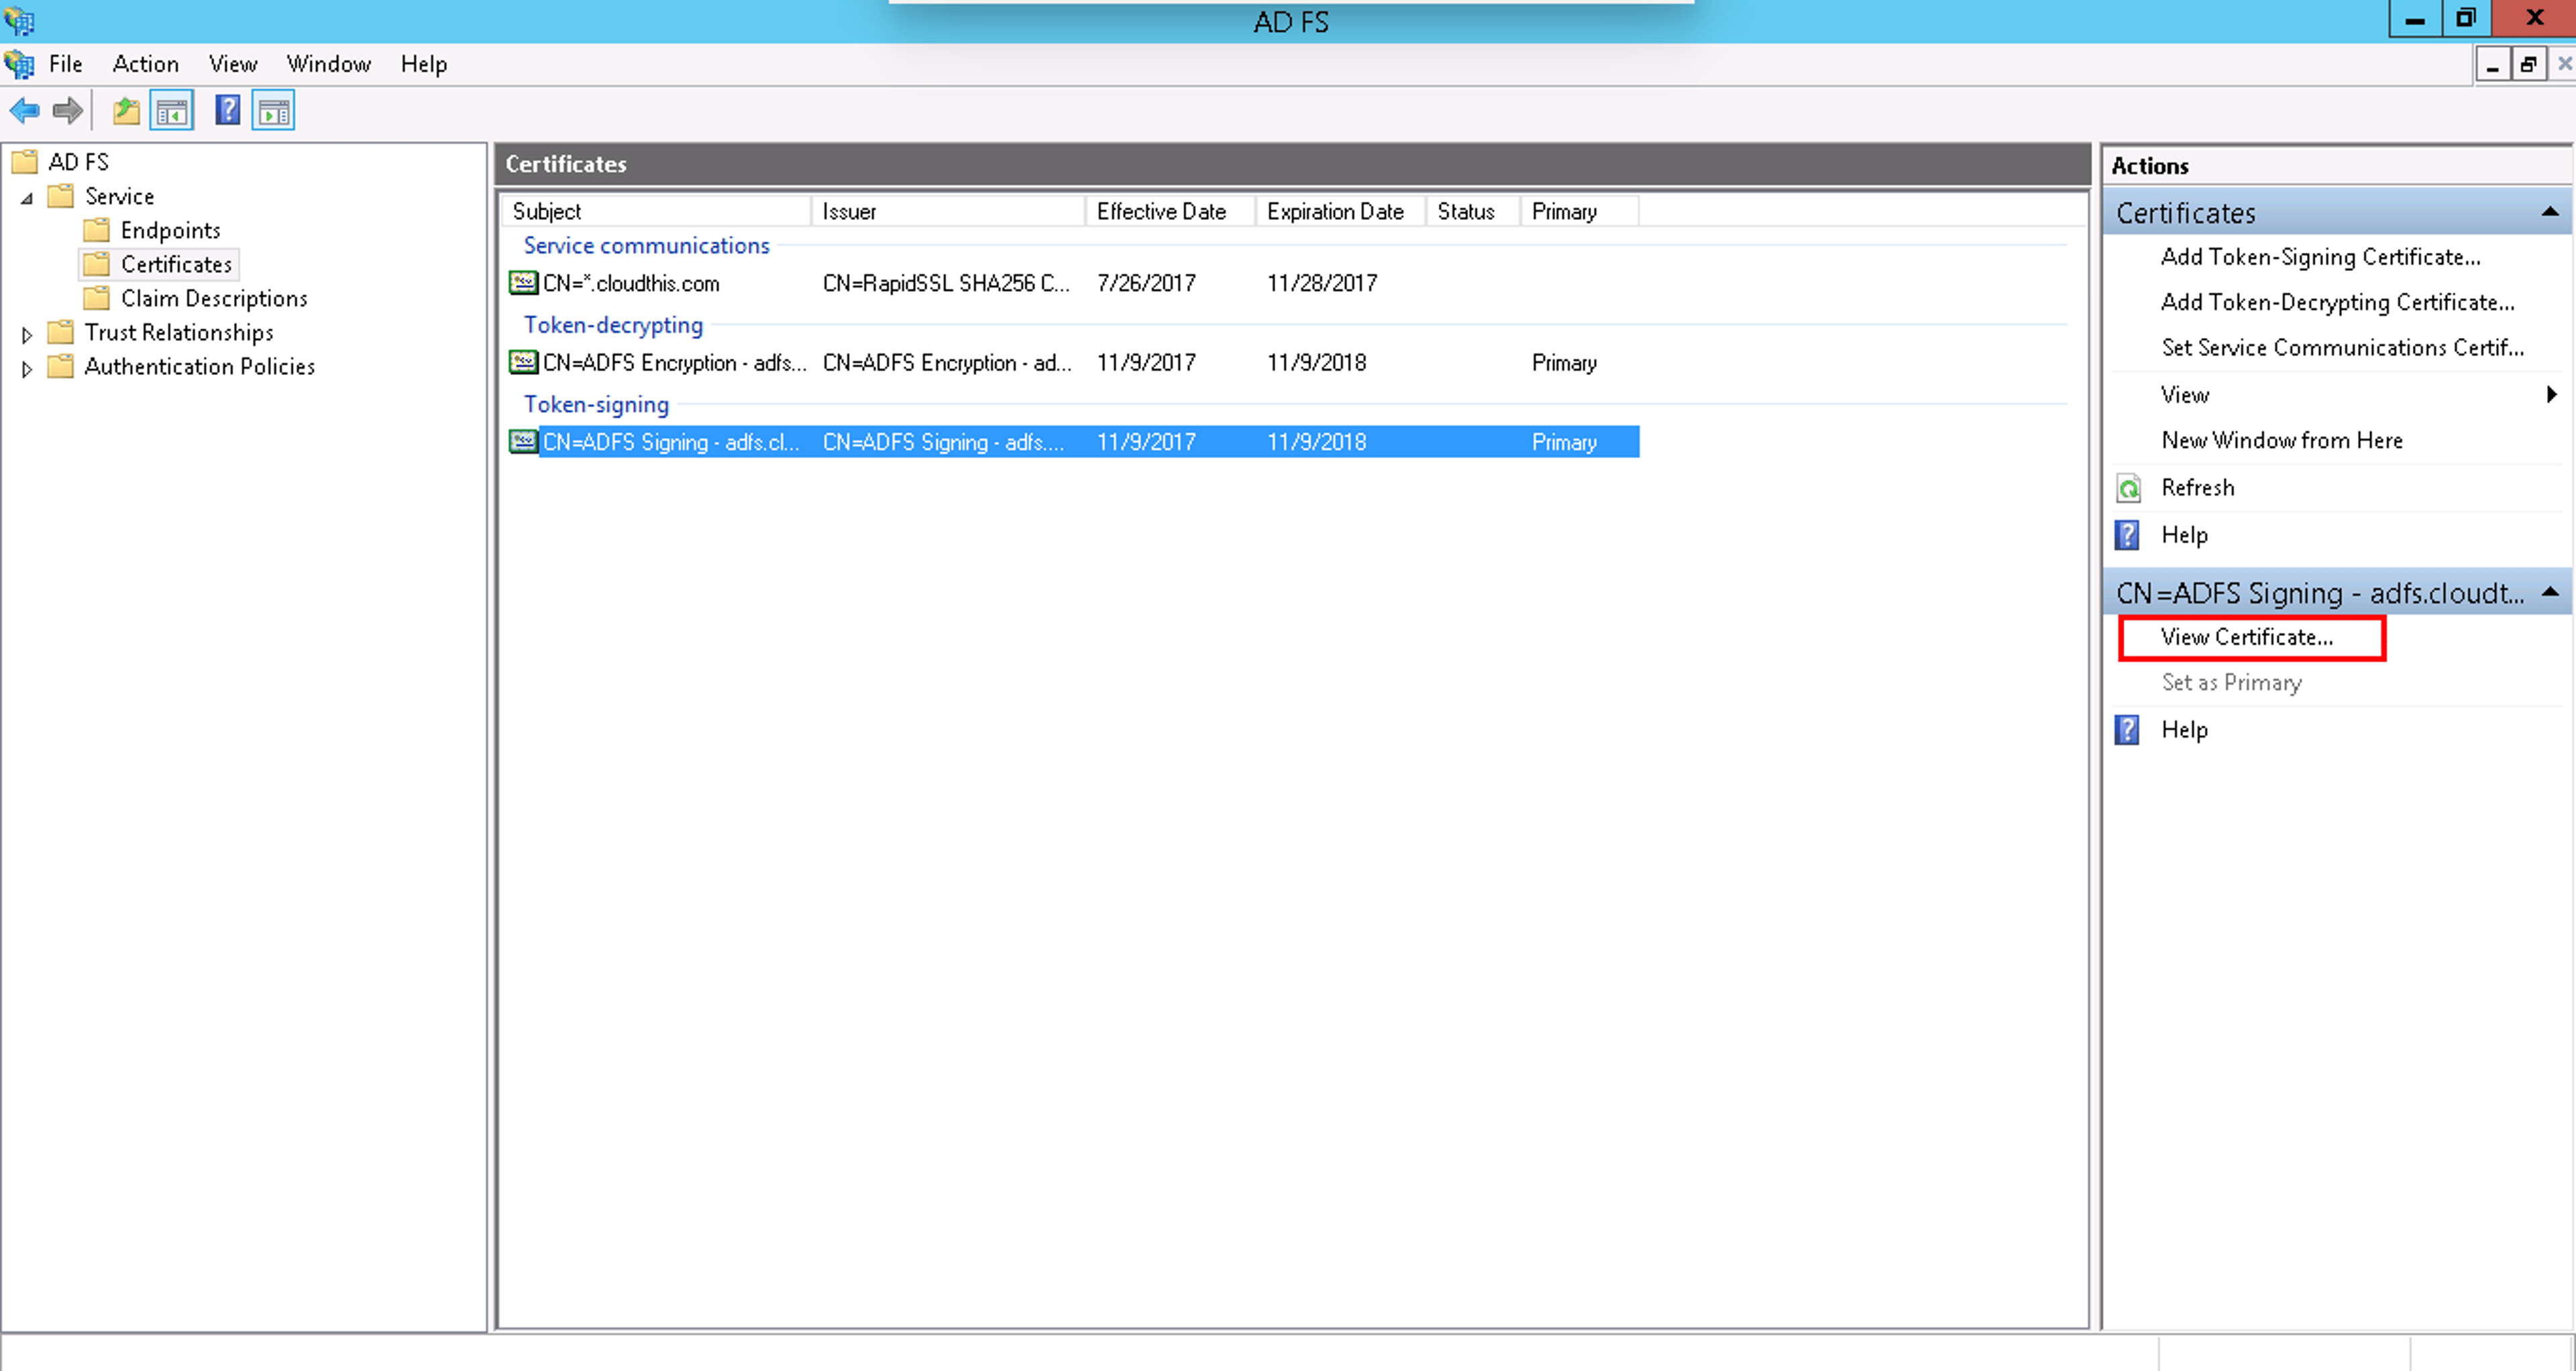The height and width of the screenshot is (1371, 2576).
Task: Click the ADFS Signing certificate icon
Action: [523, 441]
